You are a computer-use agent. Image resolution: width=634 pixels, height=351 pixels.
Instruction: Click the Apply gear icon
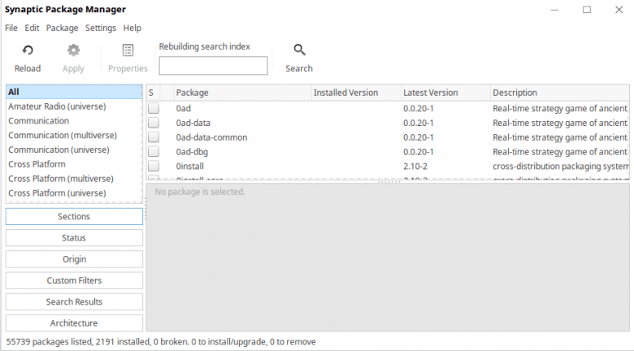point(73,50)
